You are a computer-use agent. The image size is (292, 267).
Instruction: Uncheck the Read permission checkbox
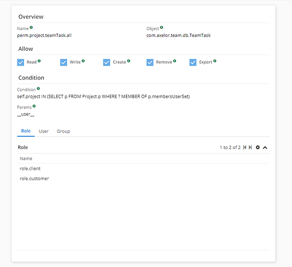coord(20,62)
